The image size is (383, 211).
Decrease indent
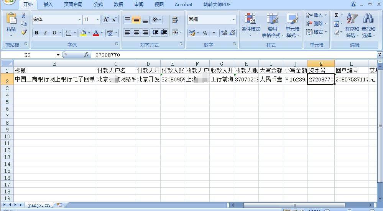155,32
